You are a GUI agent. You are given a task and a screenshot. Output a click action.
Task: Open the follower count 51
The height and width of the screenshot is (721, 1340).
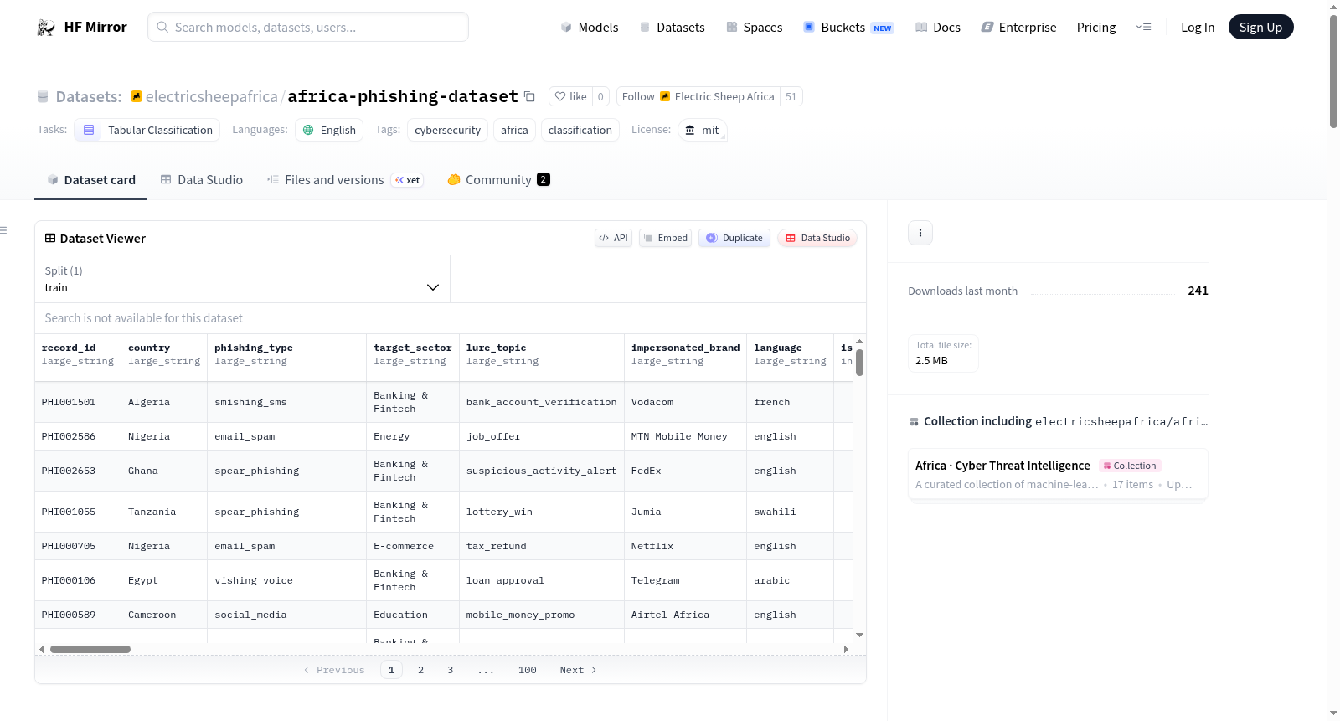[791, 96]
